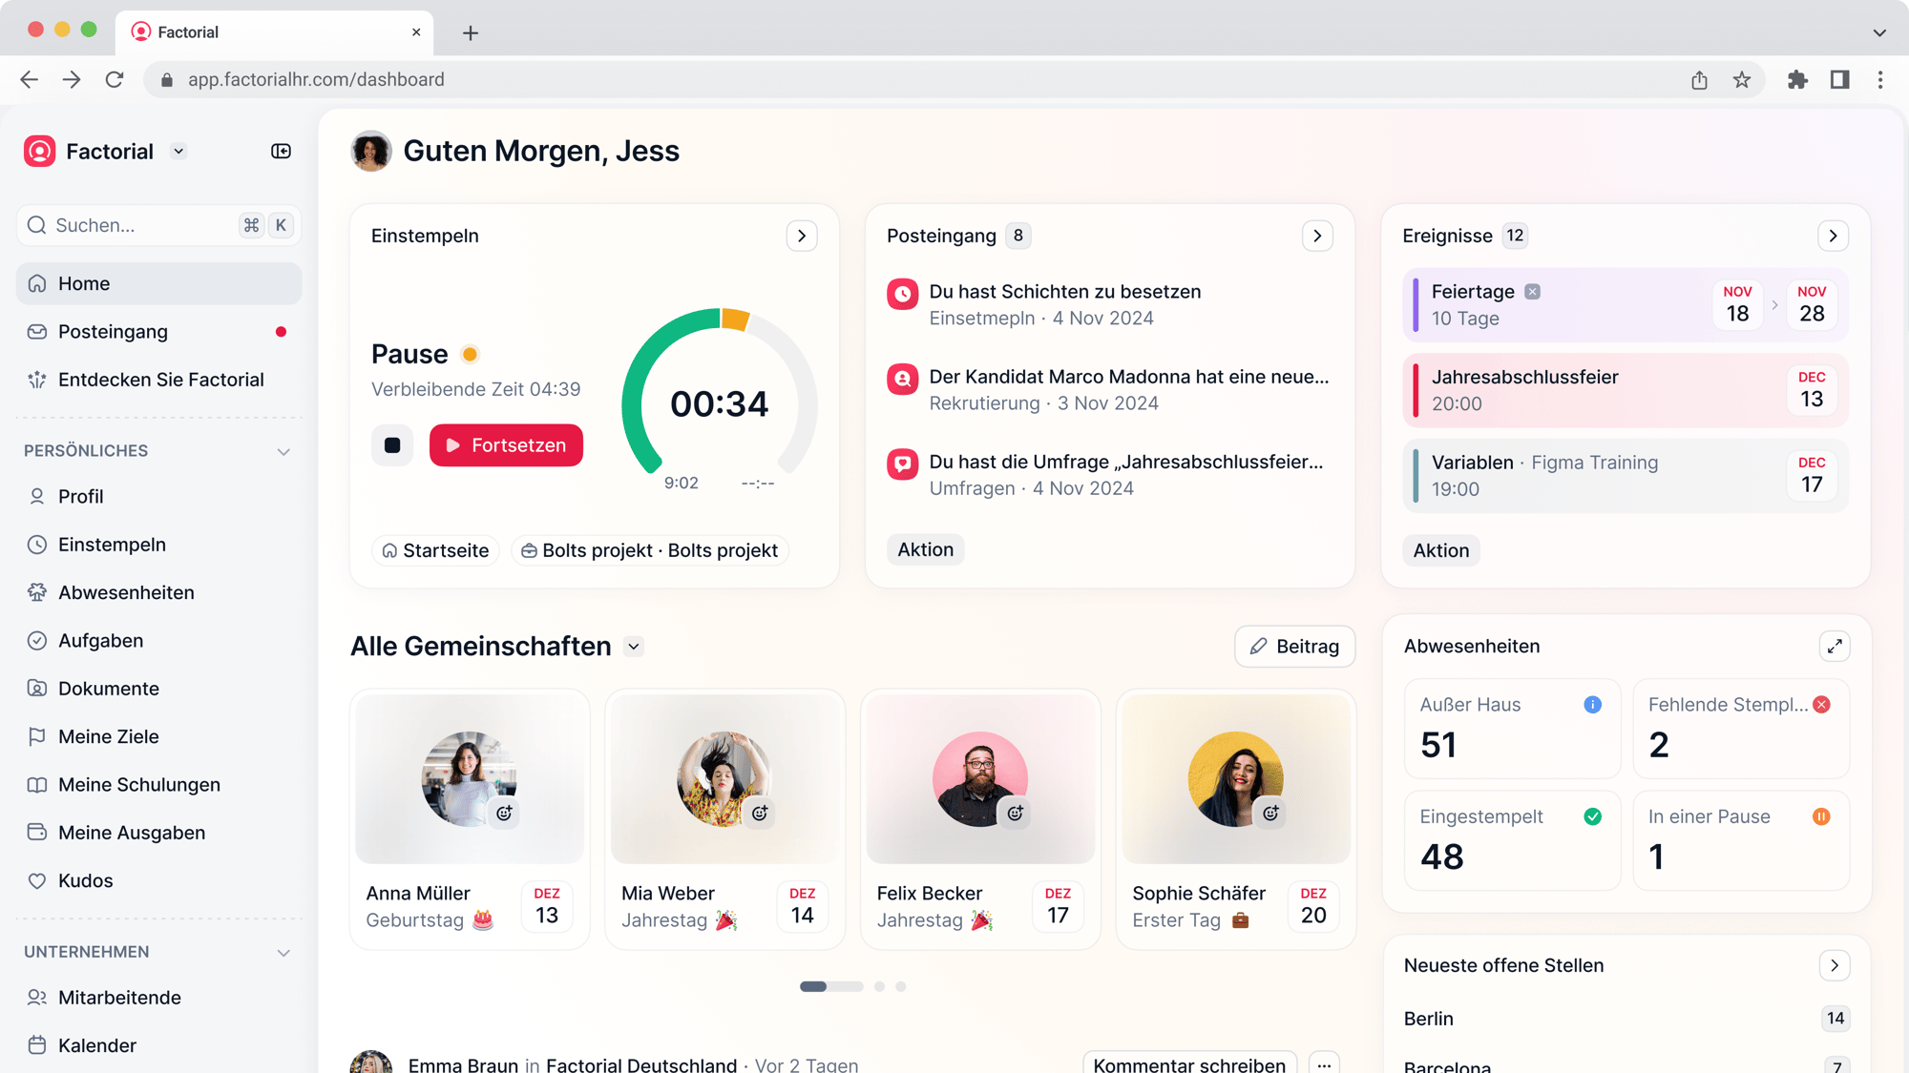Screen dimensions: 1909x1073
Task: Collapse the sidebar with the panel icon
Action: tap(281, 152)
